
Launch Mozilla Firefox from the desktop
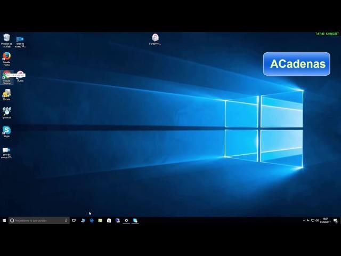[x=6, y=59]
